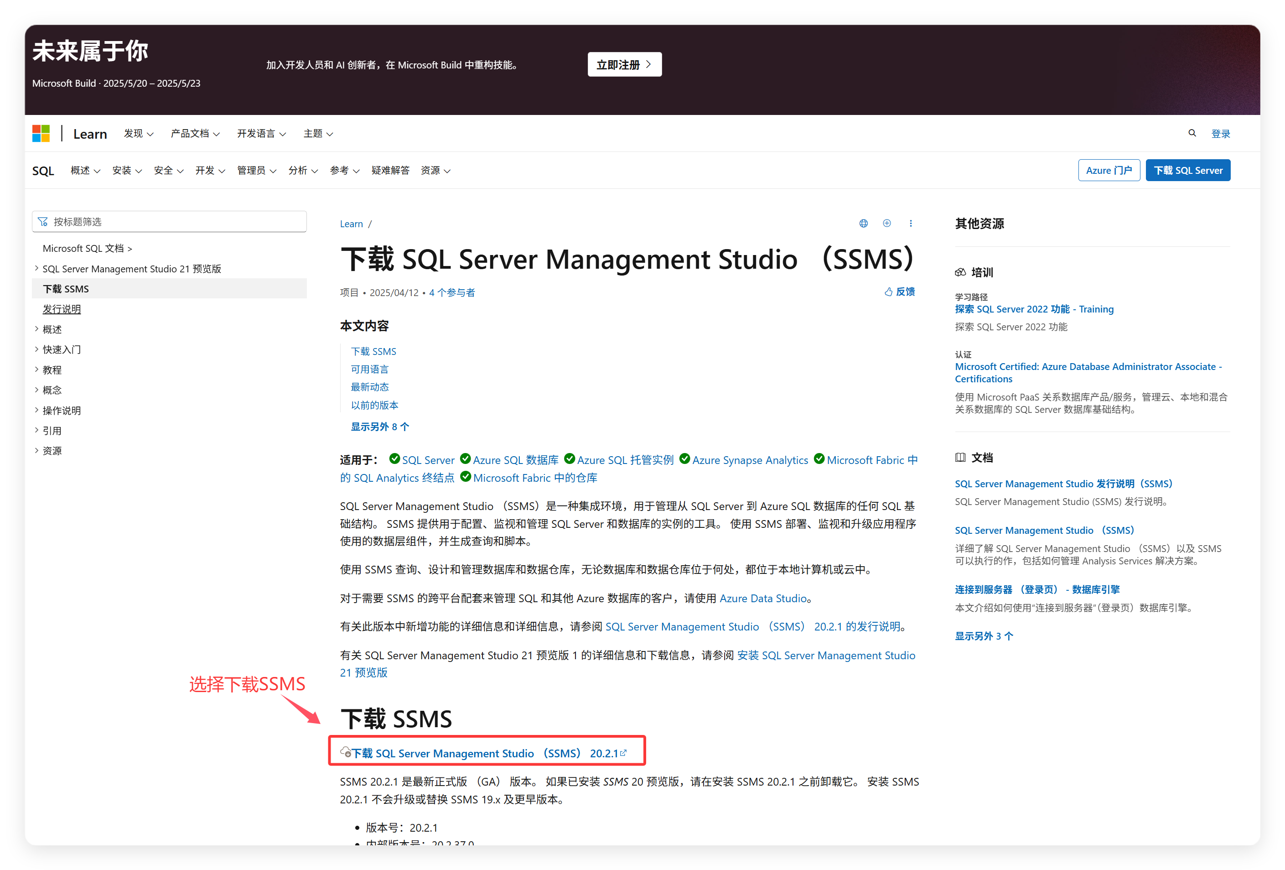The width and height of the screenshot is (1285, 870).
Task: Jump to 下载 SSMS in table of contents
Action: click(x=373, y=351)
